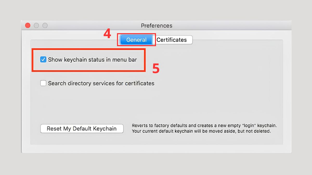Image resolution: width=312 pixels, height=175 pixels.
Task: Switch to the General tab
Action: click(136, 40)
